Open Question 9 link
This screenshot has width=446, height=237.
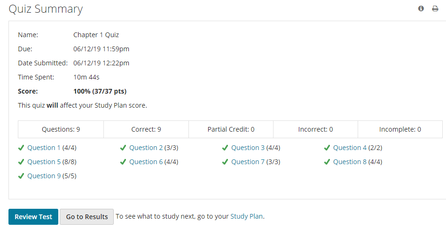pos(44,176)
